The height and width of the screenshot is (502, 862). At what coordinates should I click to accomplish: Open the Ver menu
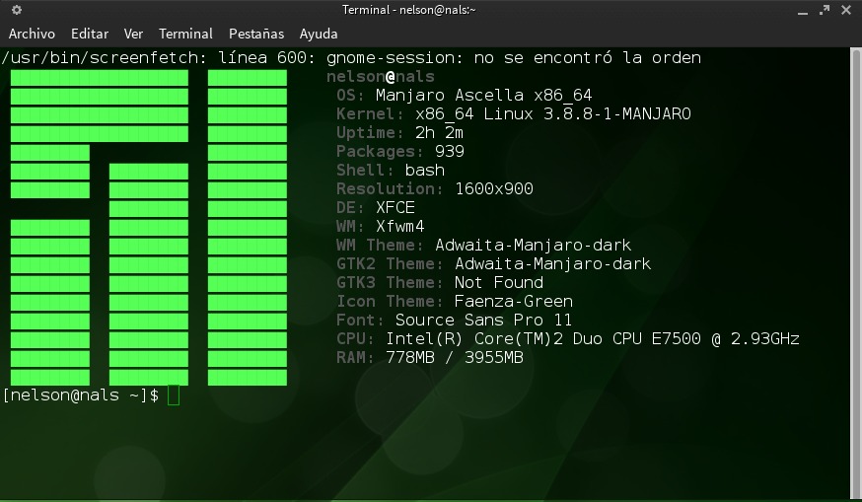pyautogui.click(x=133, y=34)
